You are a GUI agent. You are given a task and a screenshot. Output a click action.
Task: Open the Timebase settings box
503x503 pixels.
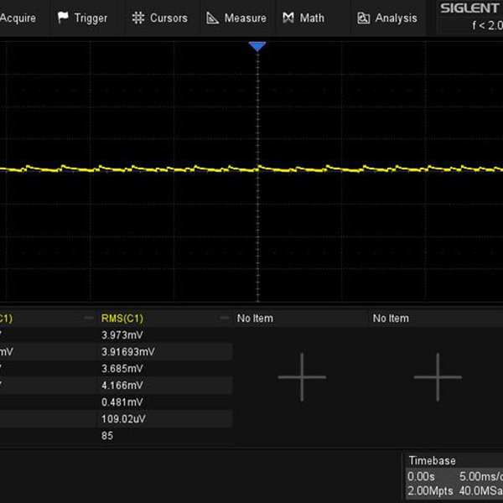click(453, 476)
